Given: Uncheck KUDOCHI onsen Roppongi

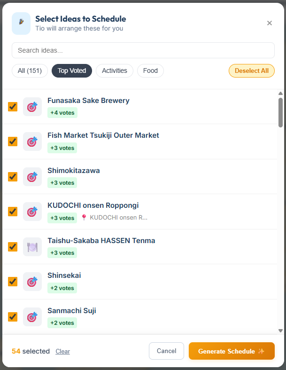Looking at the screenshot, I should coord(13,212).
